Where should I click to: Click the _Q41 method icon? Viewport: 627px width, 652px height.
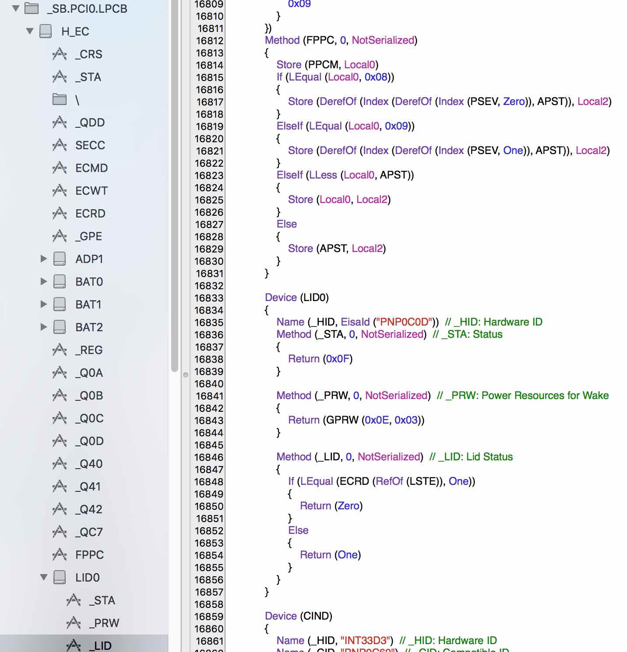[x=60, y=487]
